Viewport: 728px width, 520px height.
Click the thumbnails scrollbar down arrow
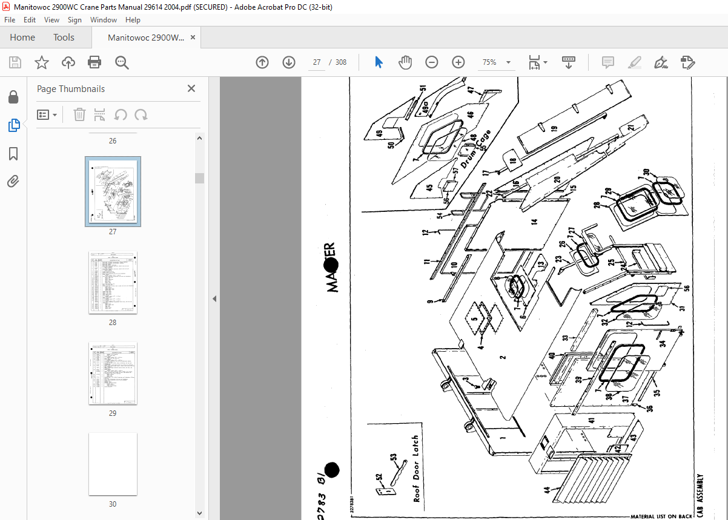pos(199,513)
